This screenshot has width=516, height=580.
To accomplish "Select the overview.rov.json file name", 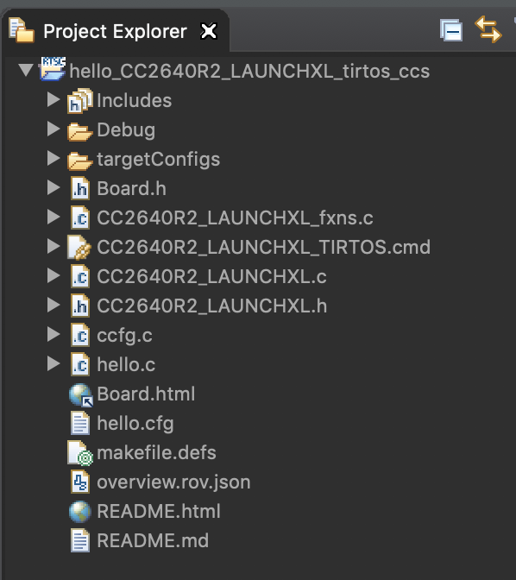I will click(173, 482).
